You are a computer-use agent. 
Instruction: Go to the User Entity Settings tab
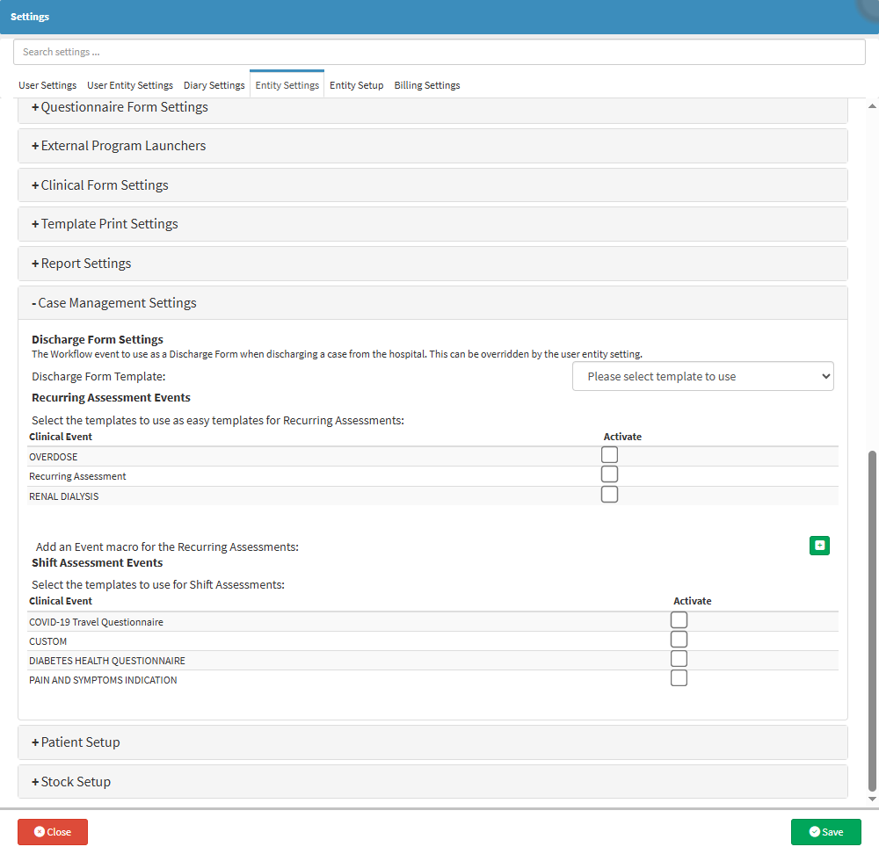click(x=130, y=85)
